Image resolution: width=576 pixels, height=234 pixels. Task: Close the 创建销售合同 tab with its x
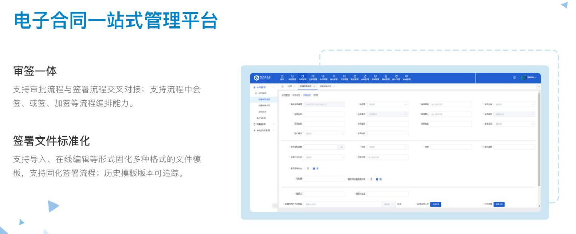pyautogui.click(x=334, y=86)
